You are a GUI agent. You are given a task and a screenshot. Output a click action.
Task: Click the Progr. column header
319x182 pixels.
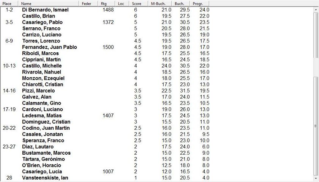coord(199,3)
